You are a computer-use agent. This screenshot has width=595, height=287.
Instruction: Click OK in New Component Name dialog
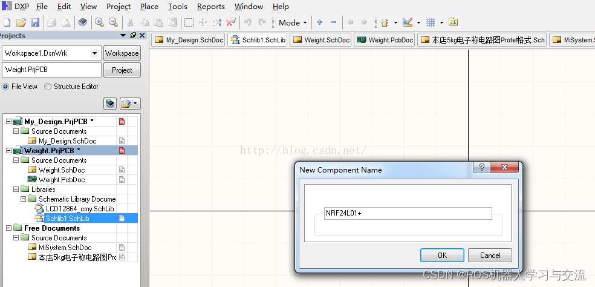[x=442, y=256]
